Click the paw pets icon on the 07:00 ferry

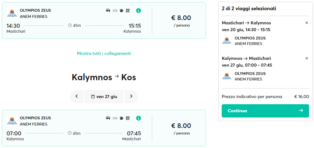coord(121,118)
